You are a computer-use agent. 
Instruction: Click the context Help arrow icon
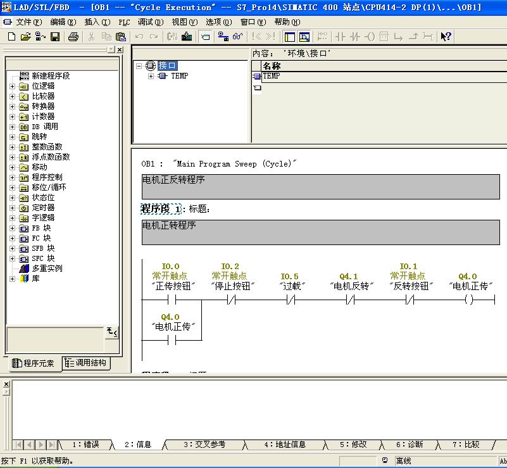click(x=446, y=37)
